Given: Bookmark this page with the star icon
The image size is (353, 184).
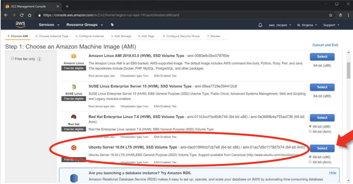Looking at the screenshot, I should tap(330, 15).
